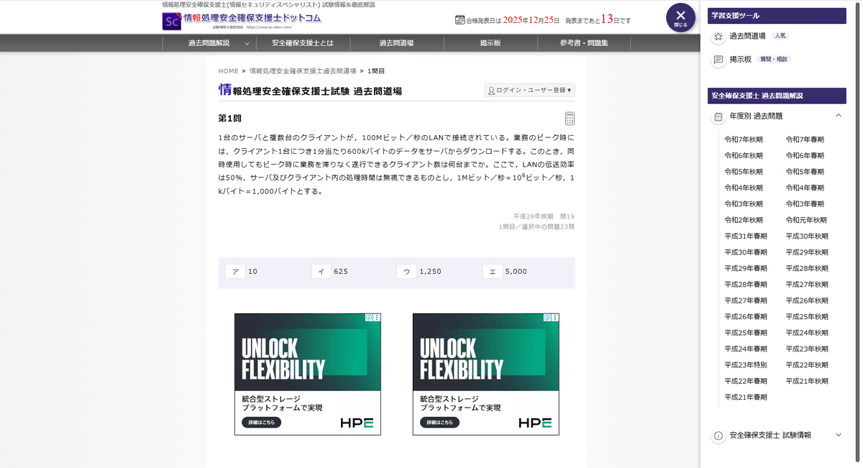The width and height of the screenshot is (863, 468).
Task: Select answer choice イ (625)
Action: (321, 271)
